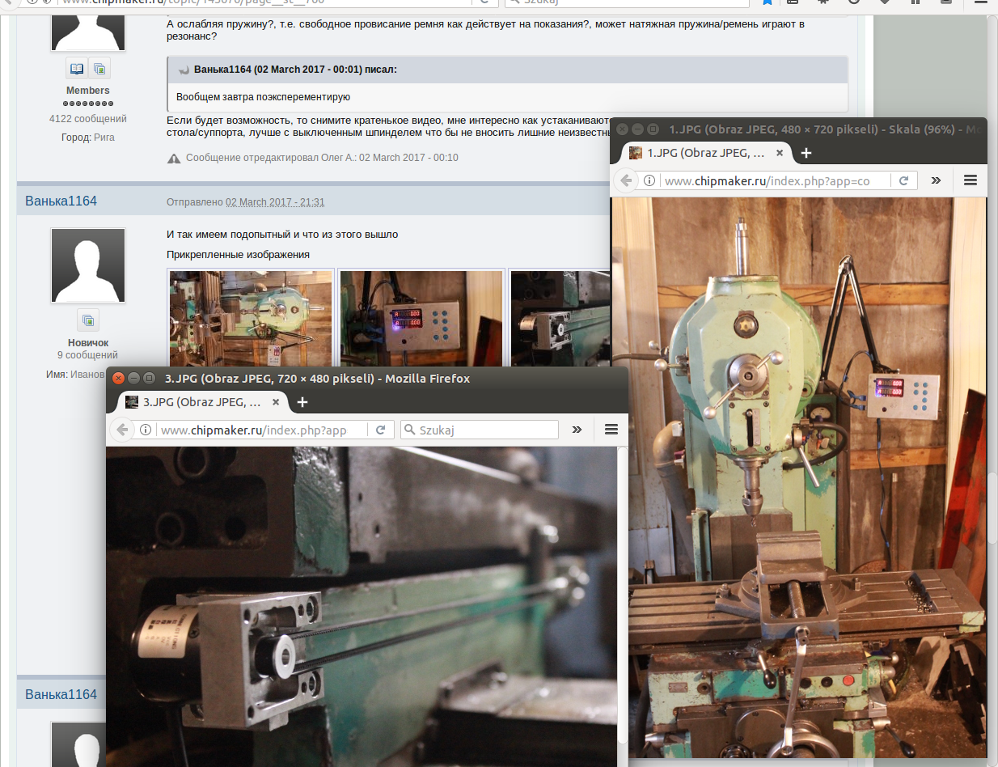Click the icon below the Новичок user's avatar
Viewport: 998px width, 767px height.
88,319
